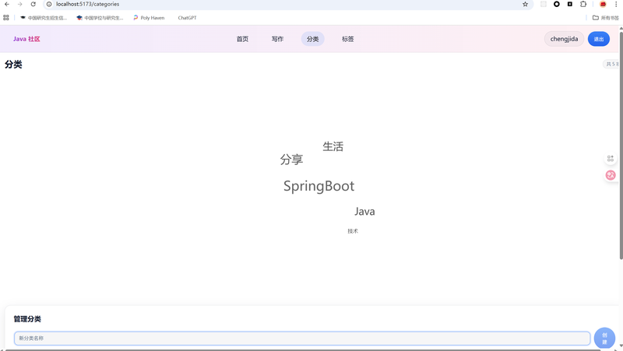
Task: Open the 所有书签 bookmarks folder
Action: tap(606, 17)
